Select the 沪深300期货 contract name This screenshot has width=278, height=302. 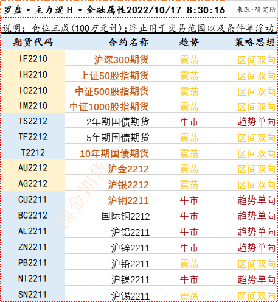click(x=121, y=60)
